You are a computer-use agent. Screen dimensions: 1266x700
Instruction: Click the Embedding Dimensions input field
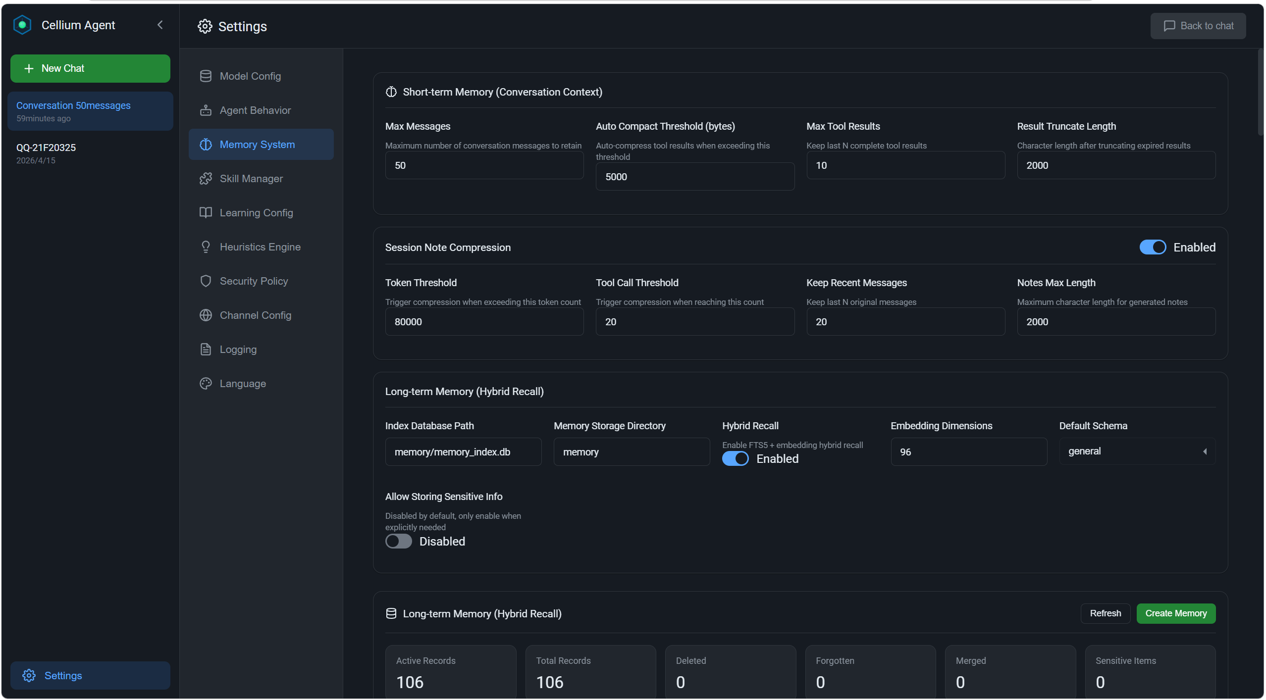(968, 452)
